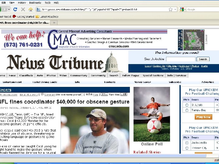Screen dimensions: 219x164
Task: Click the browser address bar URL
Action: pos(89,9)
